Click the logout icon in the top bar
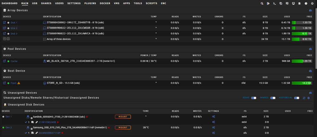 point(268,3)
